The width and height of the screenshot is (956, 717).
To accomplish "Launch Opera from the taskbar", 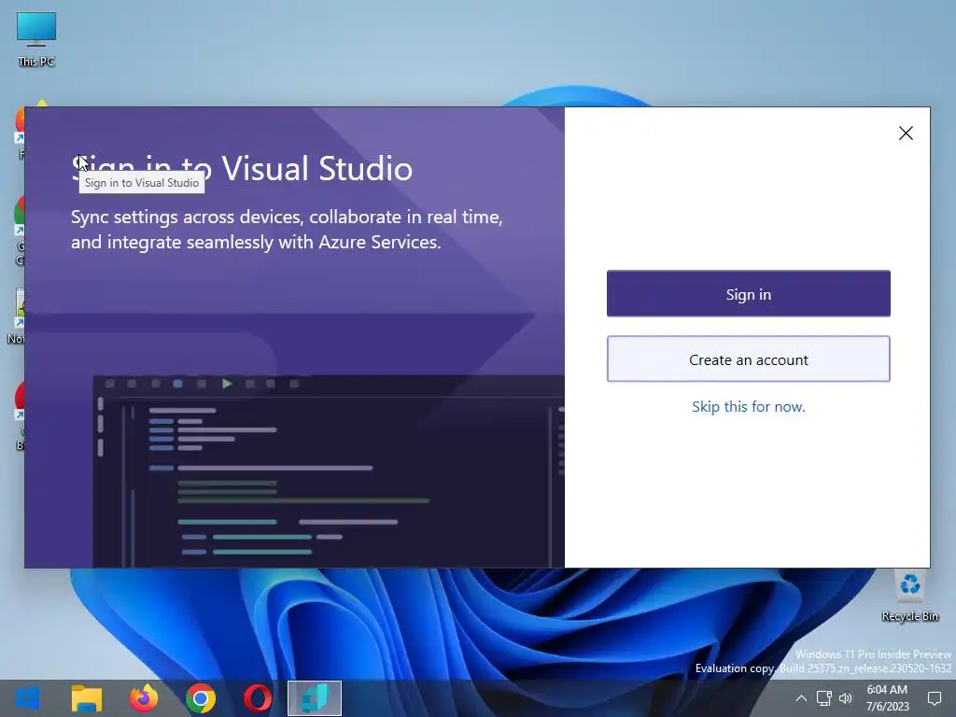I will tap(258, 698).
